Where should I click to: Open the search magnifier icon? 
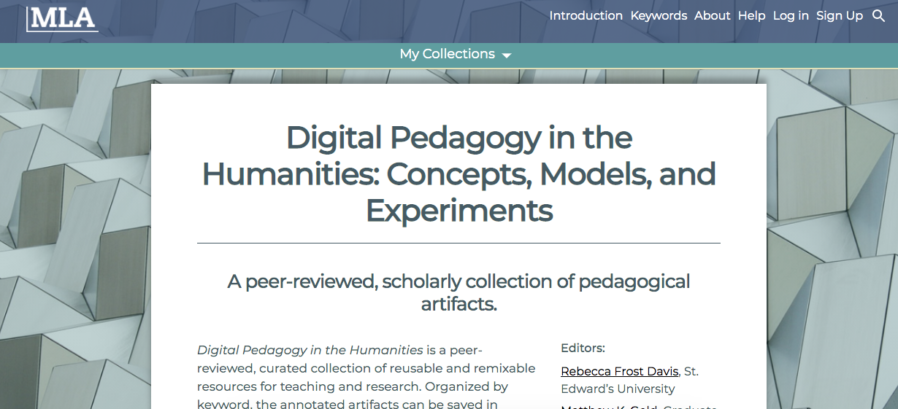pyautogui.click(x=878, y=16)
